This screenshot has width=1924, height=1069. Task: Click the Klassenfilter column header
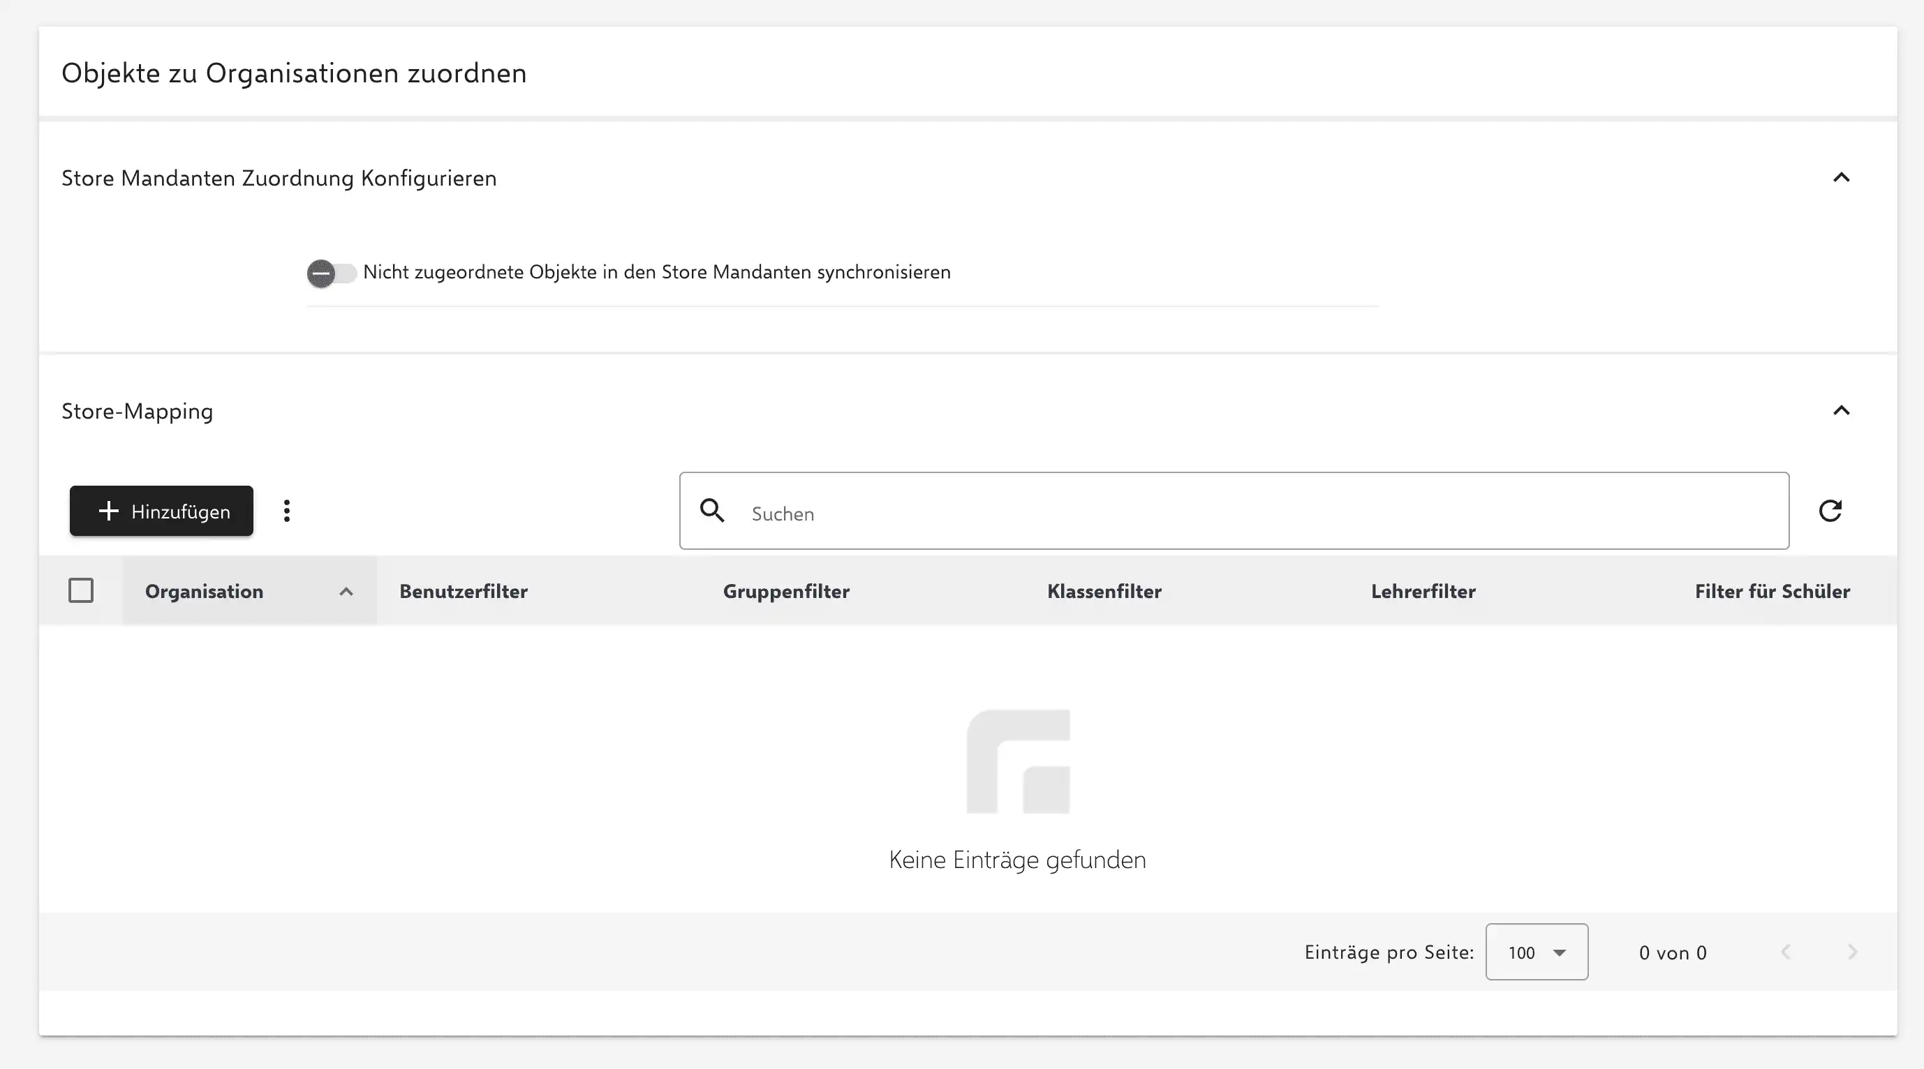tap(1104, 591)
